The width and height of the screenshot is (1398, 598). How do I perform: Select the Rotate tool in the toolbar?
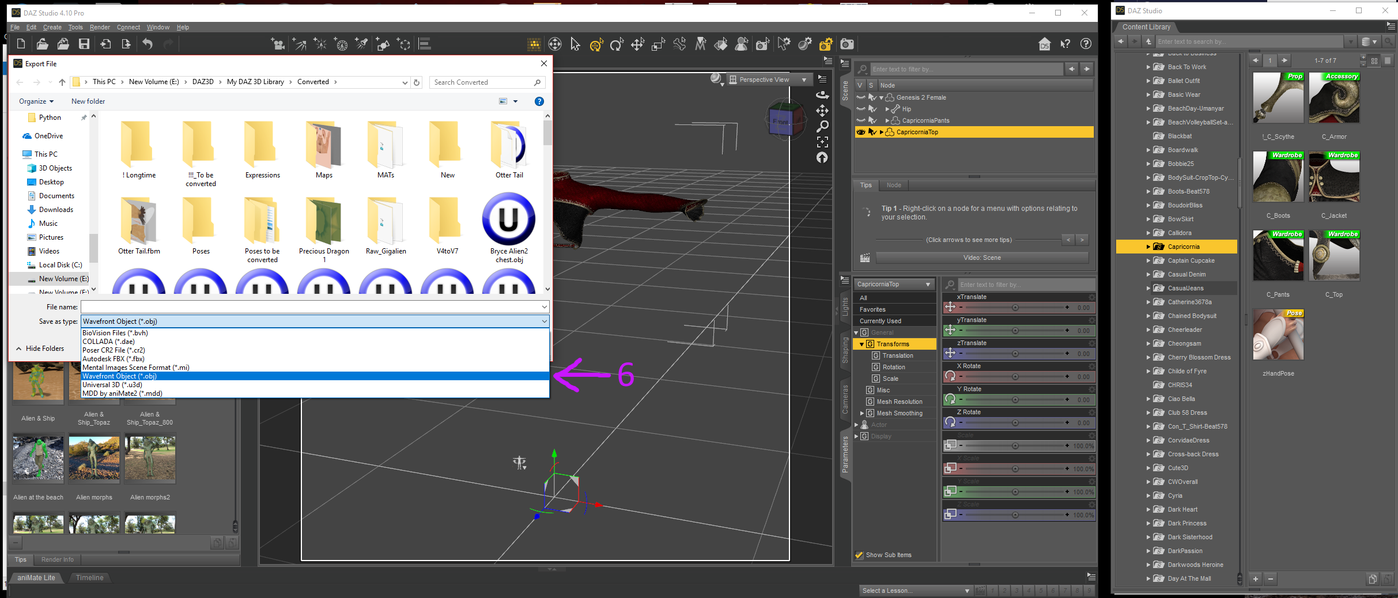tap(617, 44)
